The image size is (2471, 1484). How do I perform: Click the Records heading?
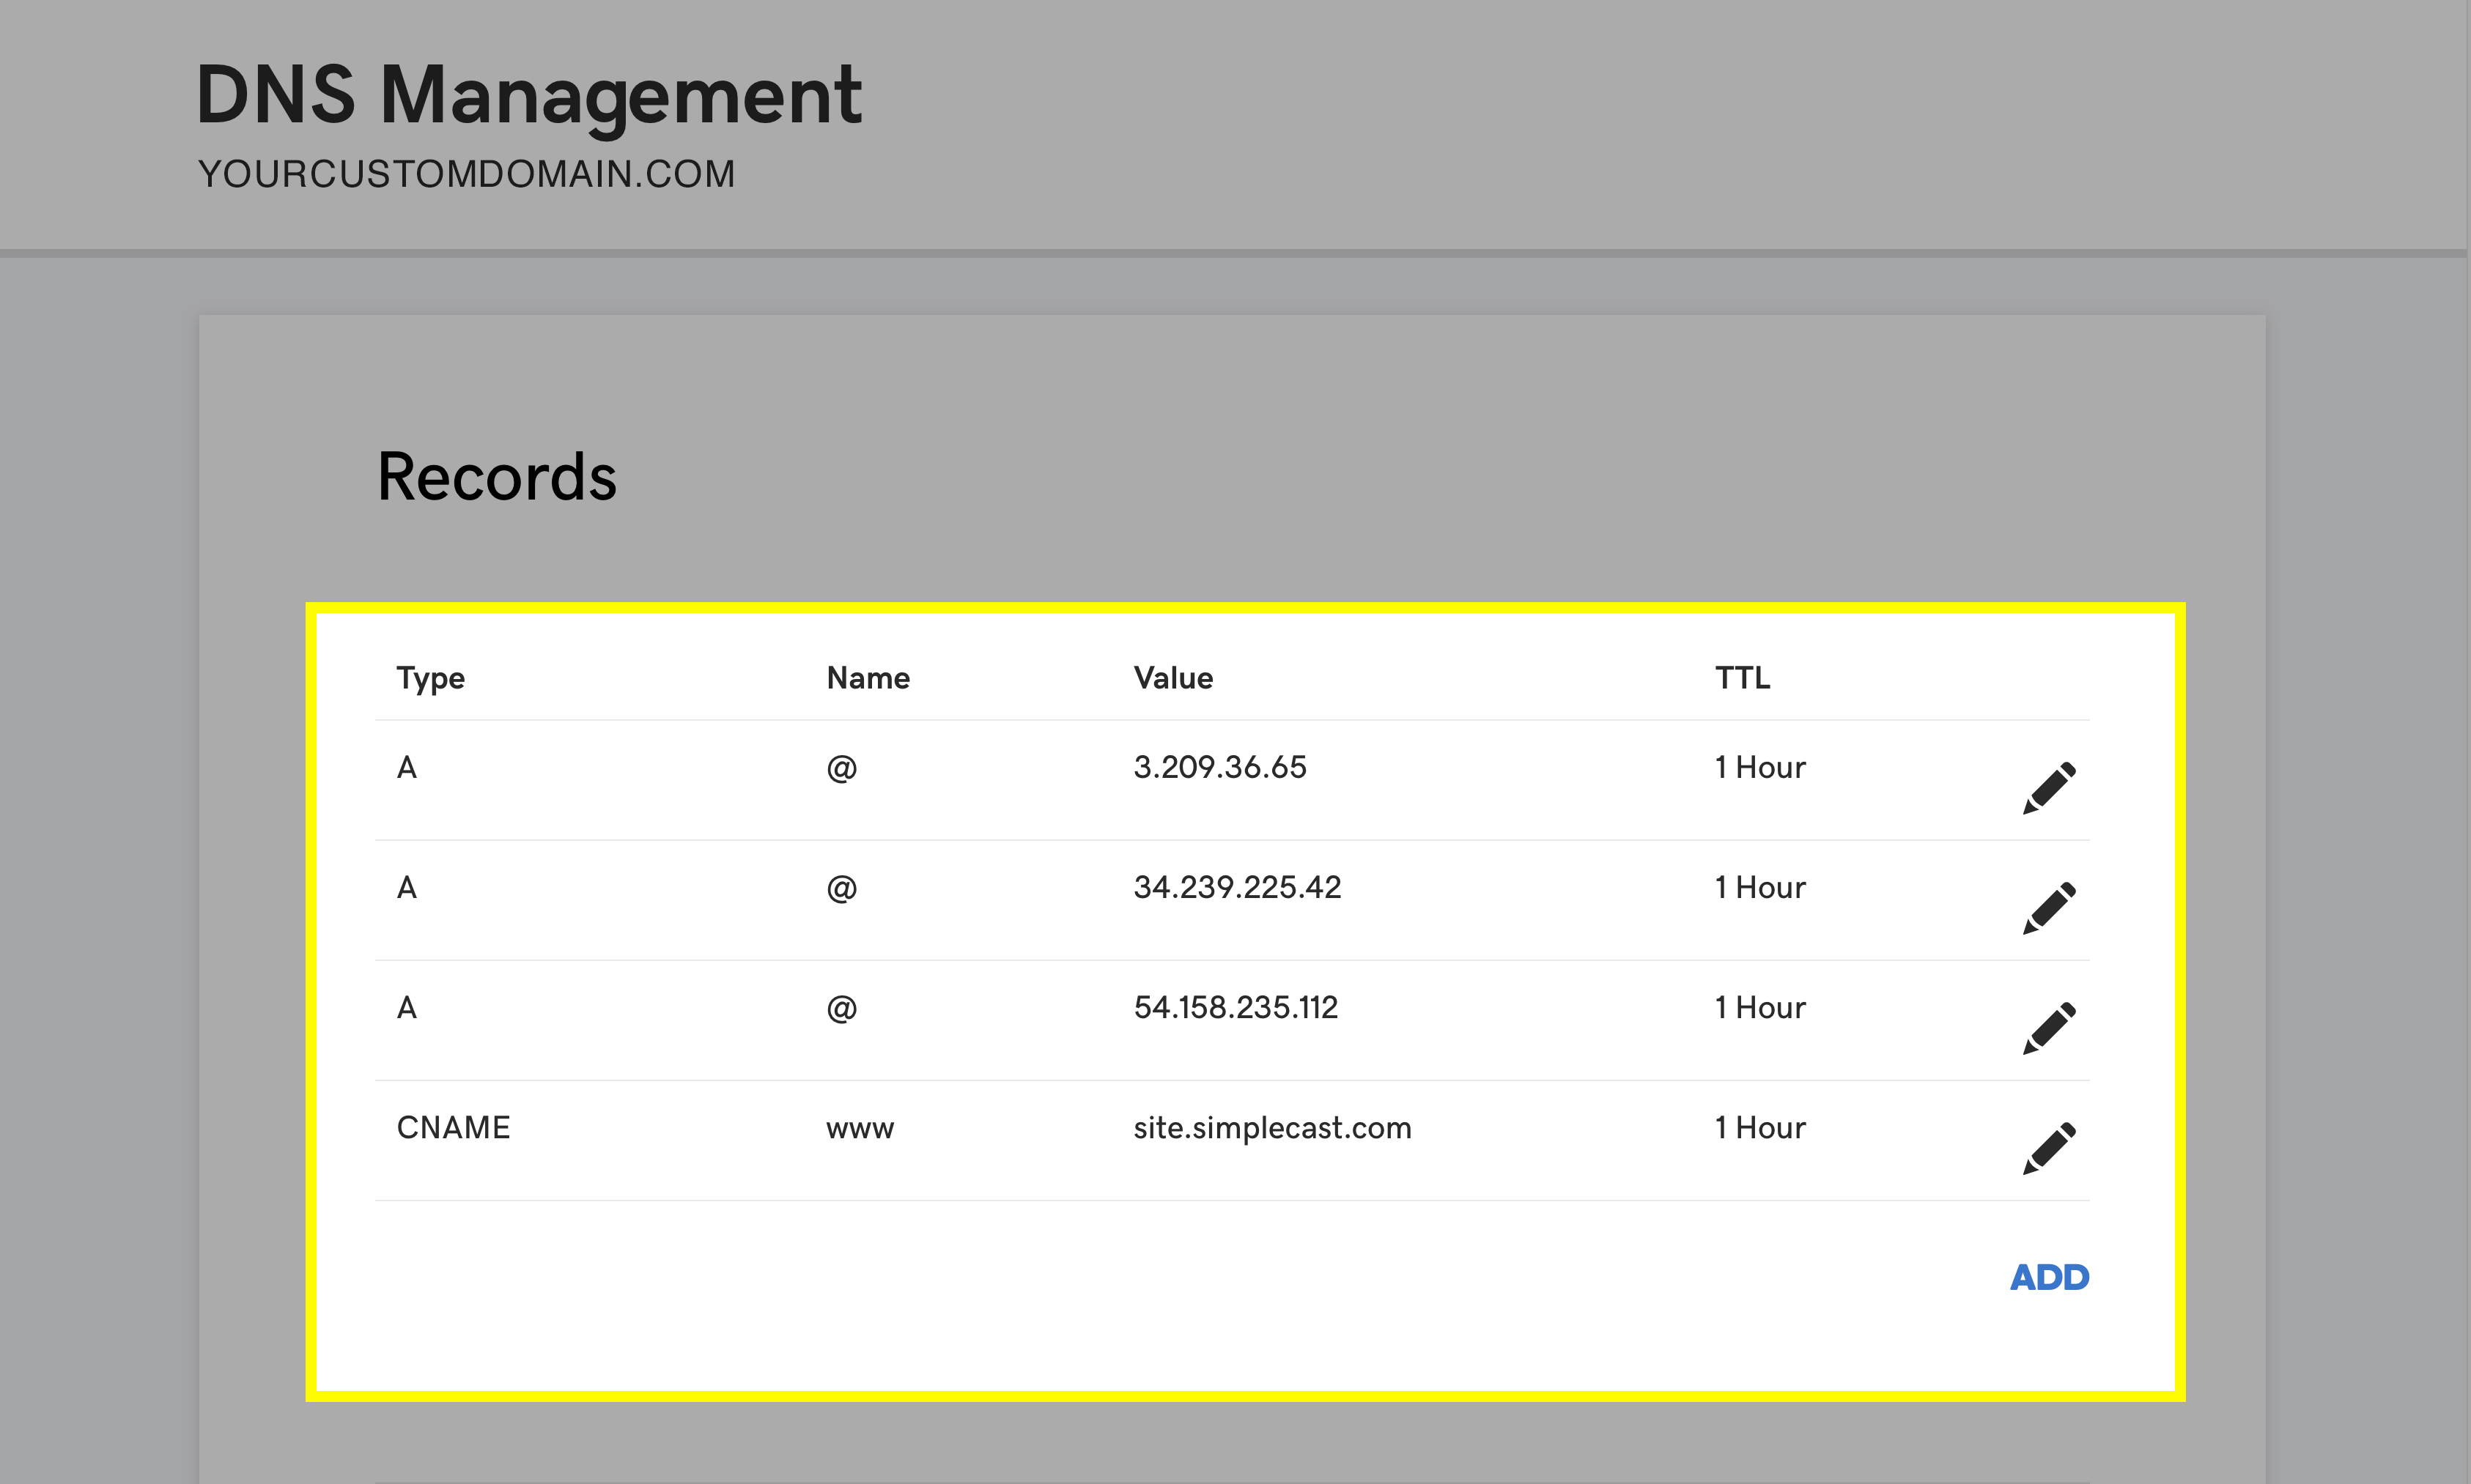(x=497, y=476)
